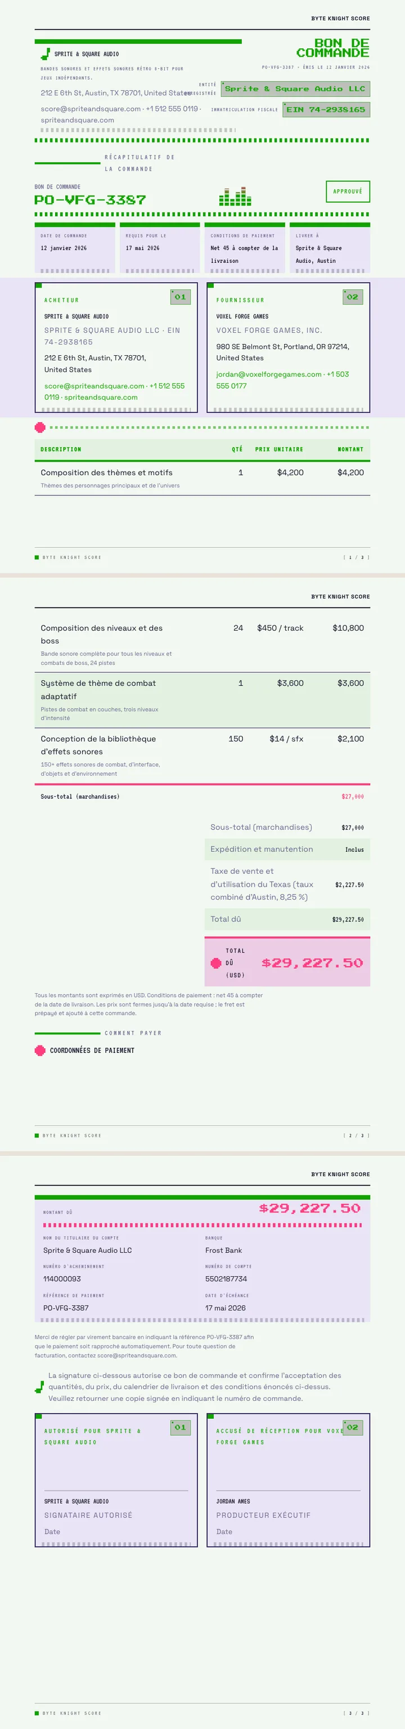Viewport: 405px width, 1729px height.
Task: Click the large PO-VFG-3387 order number heading
Action: 90,200
